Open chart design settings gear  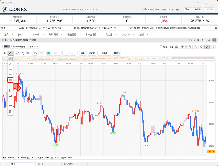coord(198,40)
